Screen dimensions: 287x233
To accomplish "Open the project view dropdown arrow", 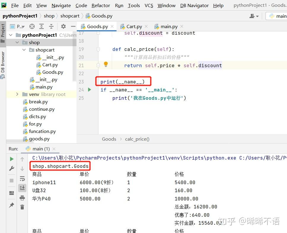I will pyautogui.click(x=23, y=27).
